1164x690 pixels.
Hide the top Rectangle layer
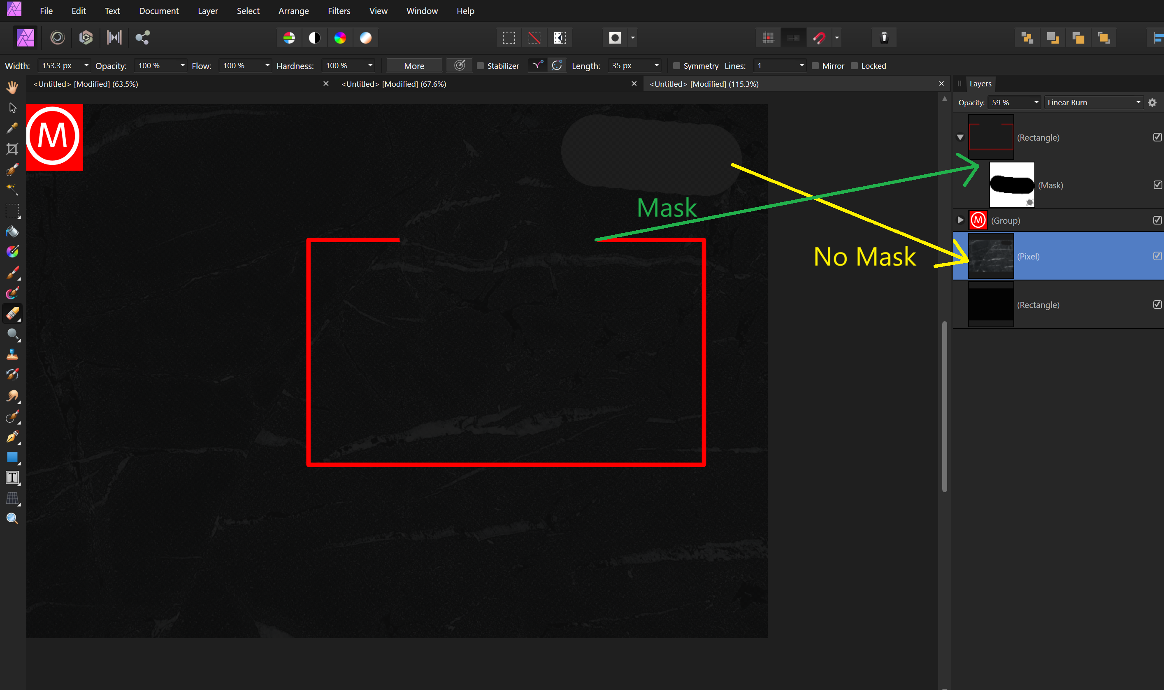1157,137
